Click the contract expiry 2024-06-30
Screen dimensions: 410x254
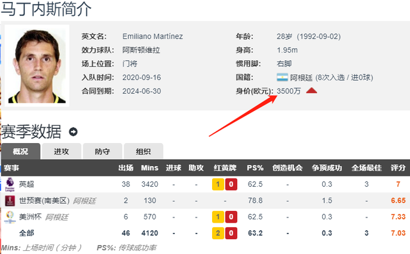[x=142, y=91]
